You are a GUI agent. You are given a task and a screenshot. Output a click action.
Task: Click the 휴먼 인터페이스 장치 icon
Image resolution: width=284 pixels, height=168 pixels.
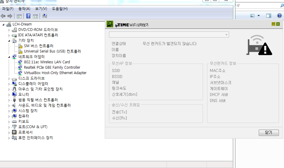click(x=14, y=138)
